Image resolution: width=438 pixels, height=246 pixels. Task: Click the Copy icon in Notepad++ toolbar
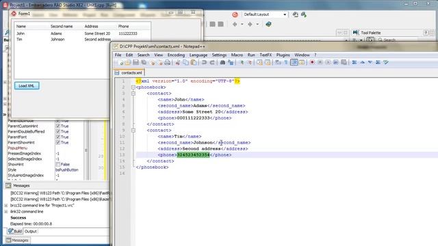point(185,63)
